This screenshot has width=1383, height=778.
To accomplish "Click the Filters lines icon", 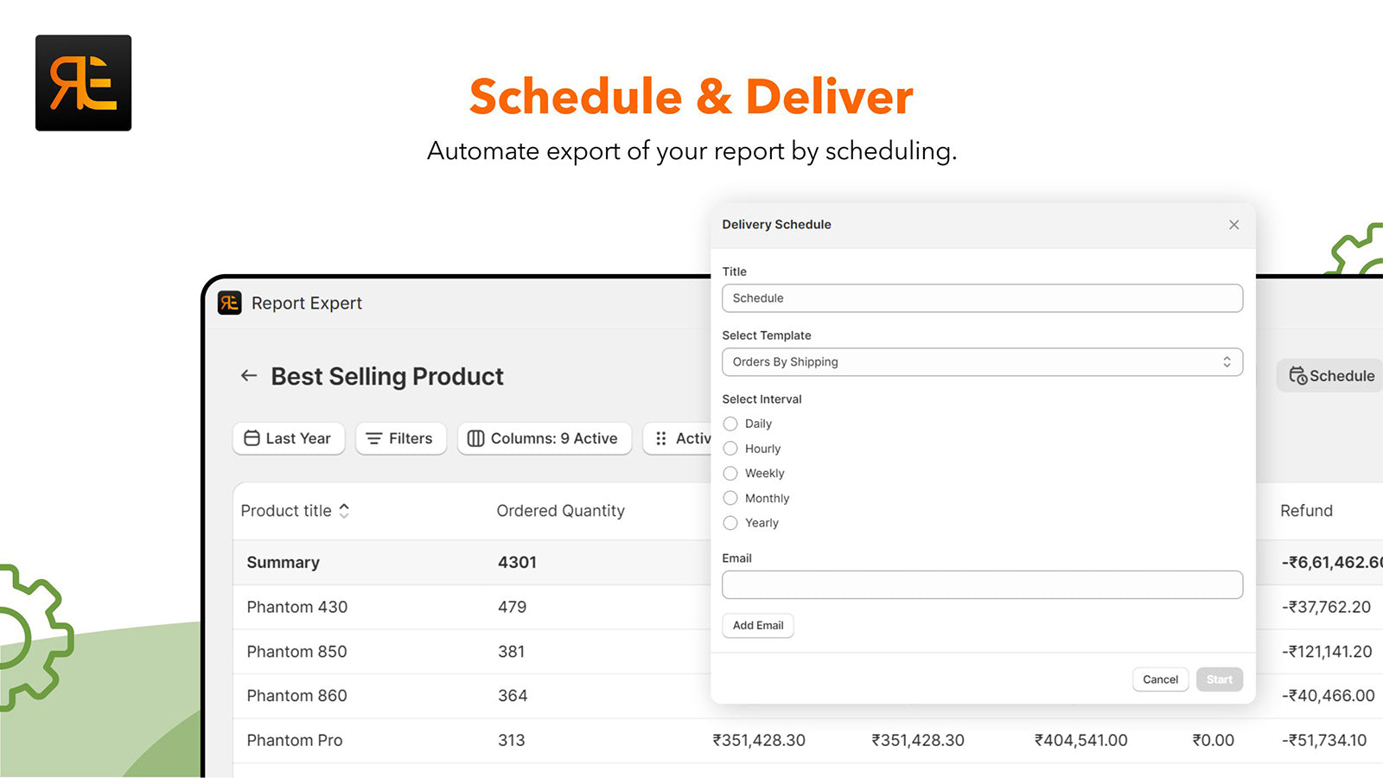I will [x=374, y=438].
